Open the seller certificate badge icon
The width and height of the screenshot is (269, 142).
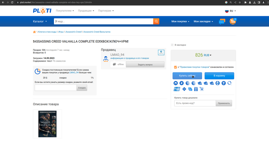pyautogui.click(x=161, y=52)
